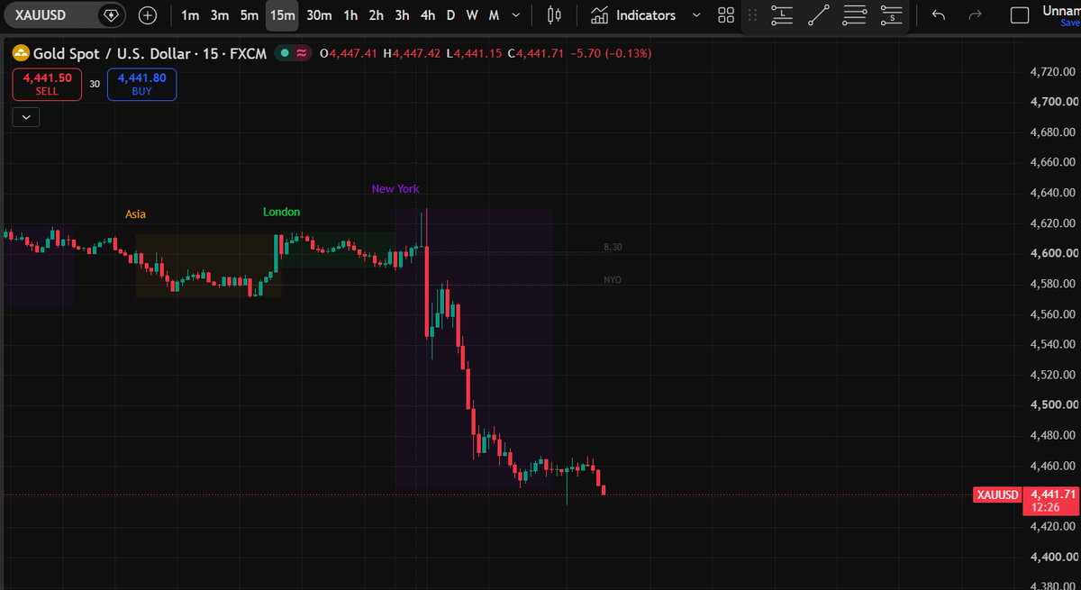Click the spread value 30
This screenshot has height=590, width=1081.
(x=95, y=85)
